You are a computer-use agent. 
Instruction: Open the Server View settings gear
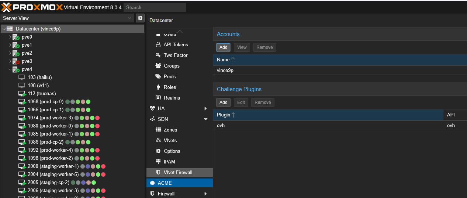[x=140, y=18]
